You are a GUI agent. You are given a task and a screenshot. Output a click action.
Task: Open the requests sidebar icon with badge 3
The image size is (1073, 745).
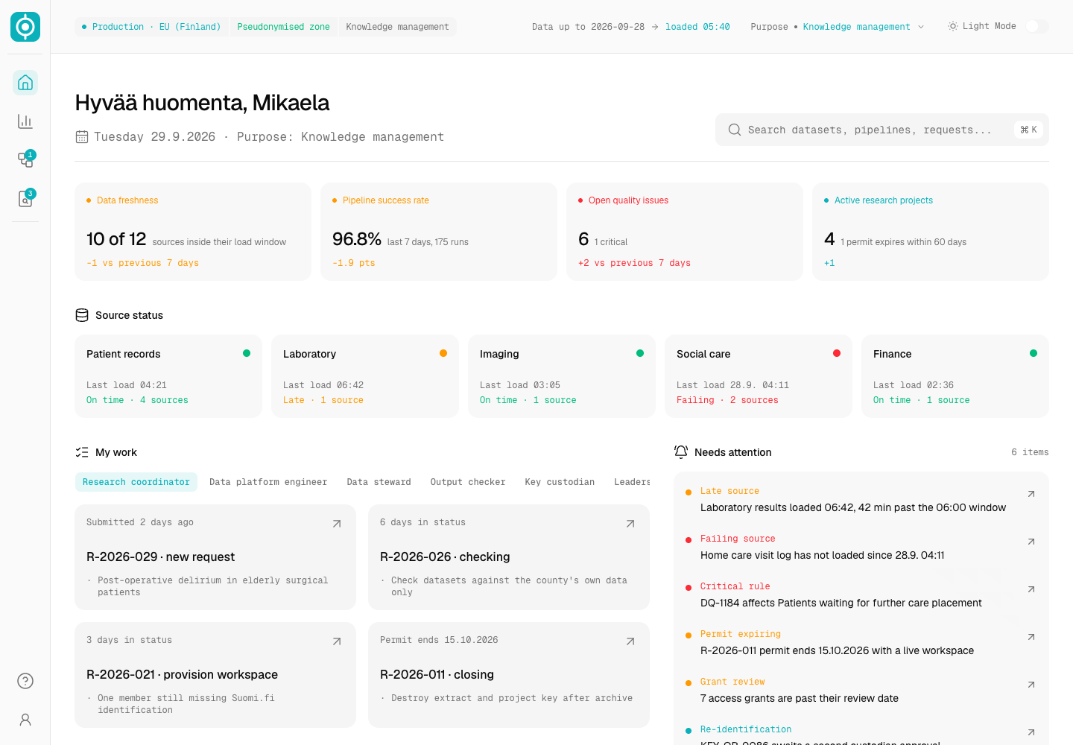25,199
